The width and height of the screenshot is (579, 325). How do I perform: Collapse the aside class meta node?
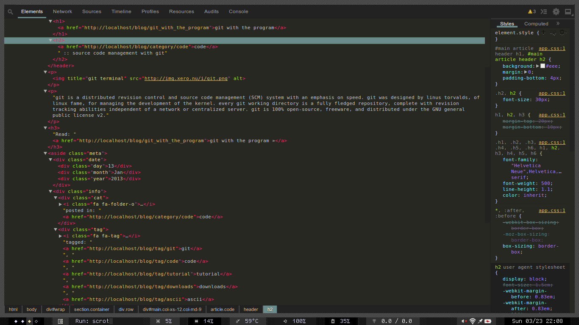pyautogui.click(x=45, y=153)
